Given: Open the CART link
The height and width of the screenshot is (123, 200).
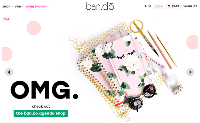Looking at the screenshot, I should 173,6.
